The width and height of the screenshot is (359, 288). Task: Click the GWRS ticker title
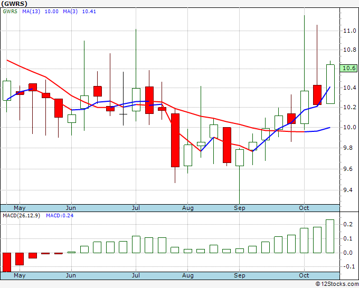14,4
